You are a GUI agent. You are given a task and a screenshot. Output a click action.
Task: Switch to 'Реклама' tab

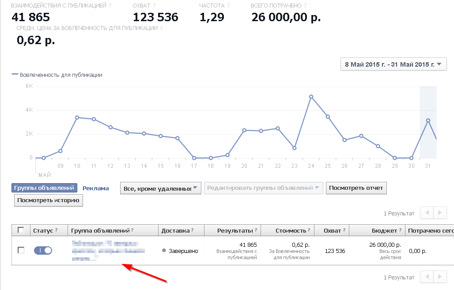pos(95,188)
